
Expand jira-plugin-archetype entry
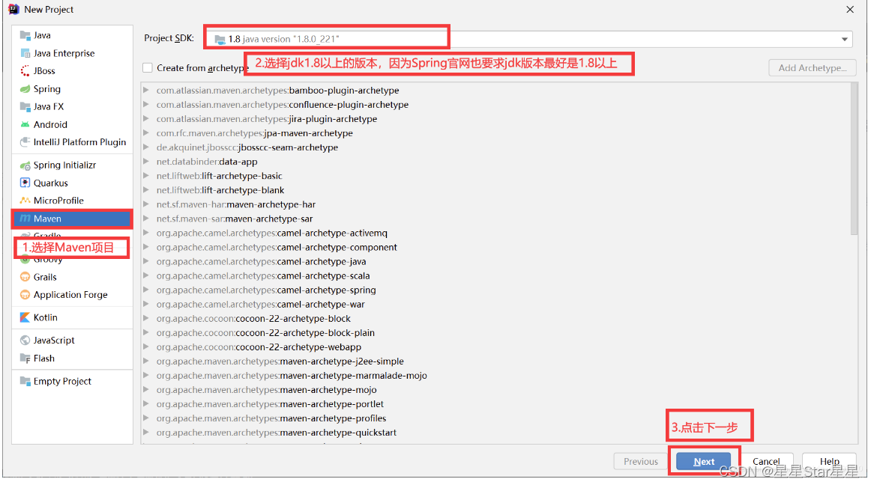pyautogui.click(x=146, y=119)
